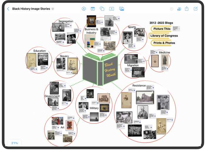The image size is (206, 150).
Task: Select the Resistance heading text
Action: [139, 86]
